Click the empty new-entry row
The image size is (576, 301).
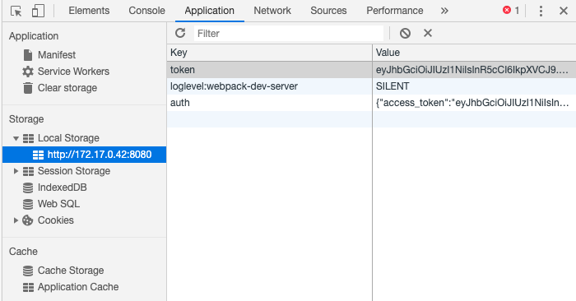(371, 119)
